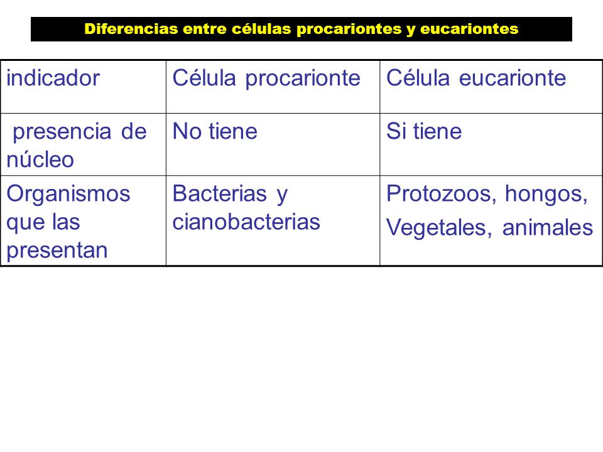Click the 'Vegetales, animales' text line

click(489, 227)
